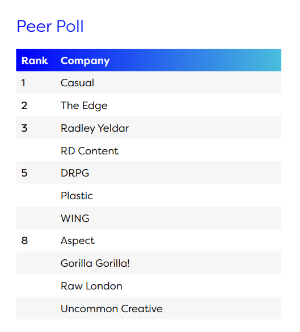Click rank number 1 cell
This screenshot has height=332, width=300.
click(x=23, y=83)
